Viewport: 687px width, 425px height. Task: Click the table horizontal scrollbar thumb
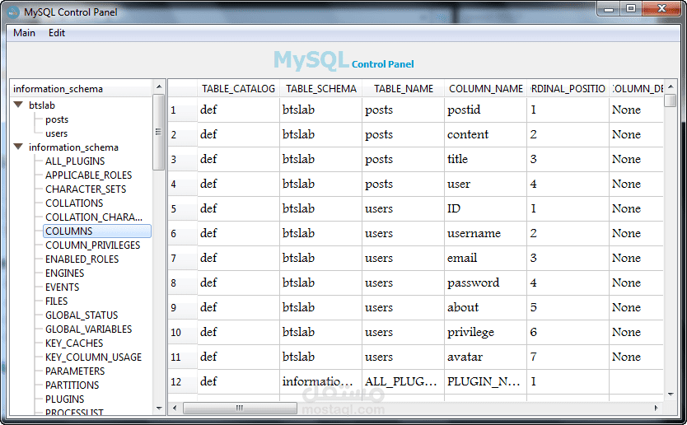coord(240,409)
